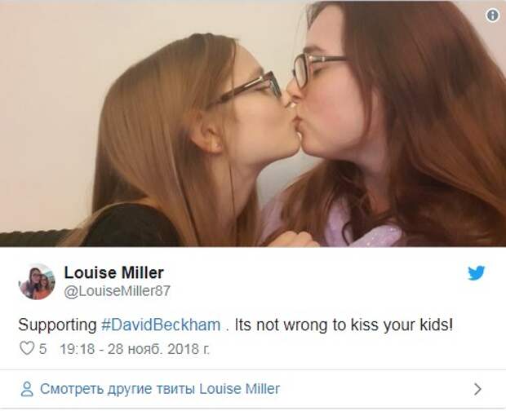Image resolution: width=506 pixels, height=411 pixels.
Task: Open the Louise Miller display name
Action: [x=114, y=272]
